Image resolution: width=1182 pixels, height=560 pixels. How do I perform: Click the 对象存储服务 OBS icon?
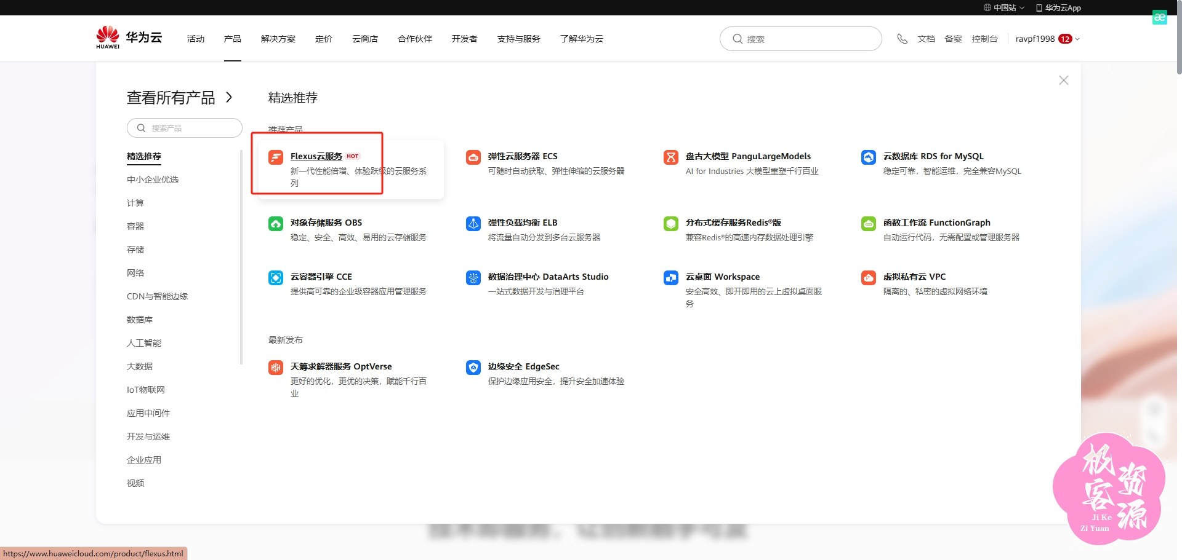click(x=276, y=224)
